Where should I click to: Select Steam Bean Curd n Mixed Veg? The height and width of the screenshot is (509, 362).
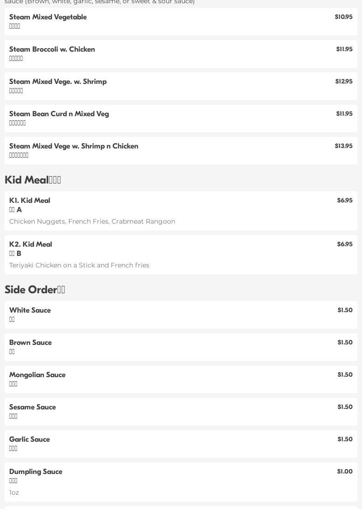coord(181,118)
